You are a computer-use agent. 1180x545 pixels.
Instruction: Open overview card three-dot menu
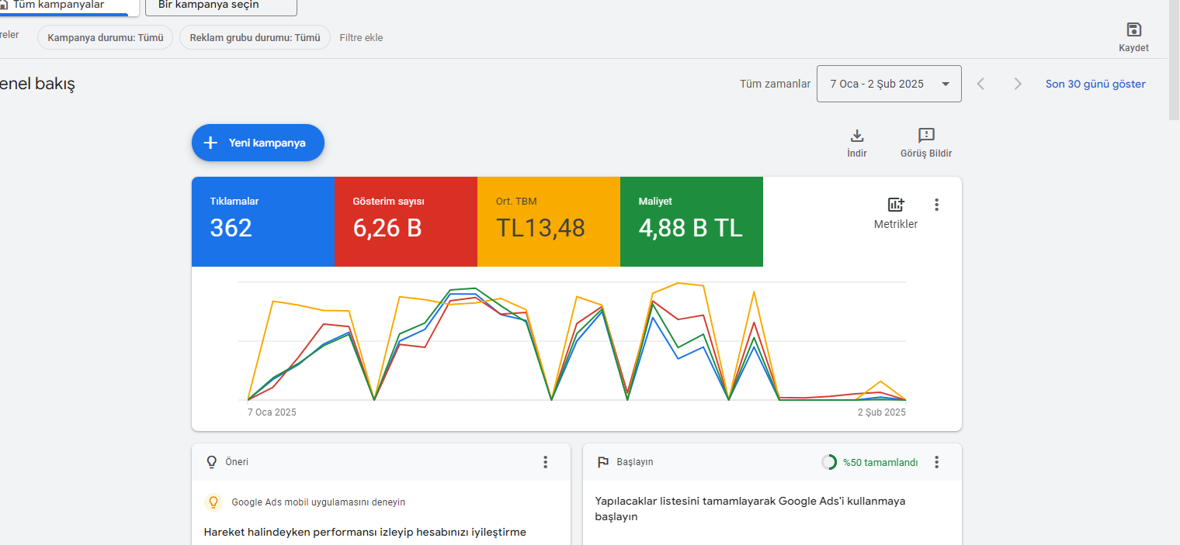point(936,205)
